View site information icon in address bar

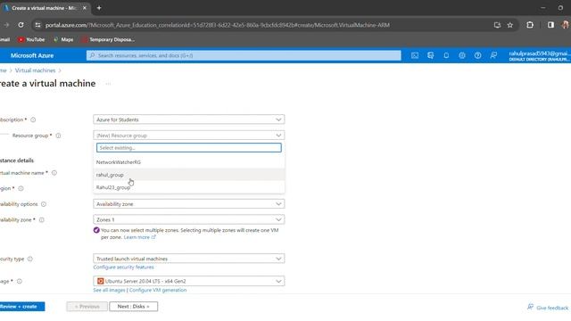pyautogui.click(x=37, y=25)
